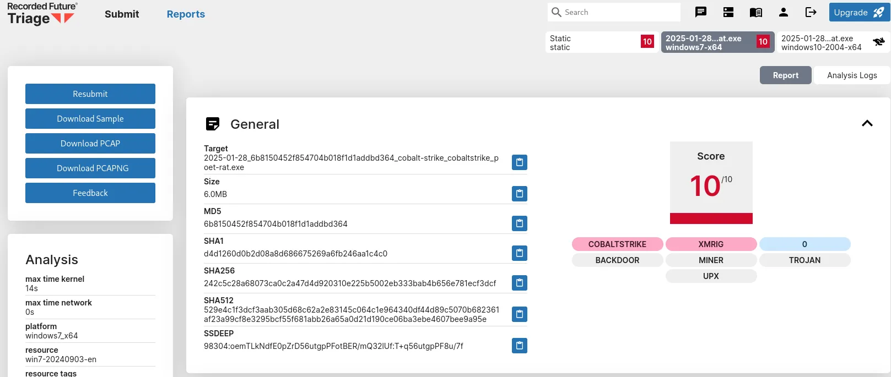Collapse the General section chevron

coord(867,124)
